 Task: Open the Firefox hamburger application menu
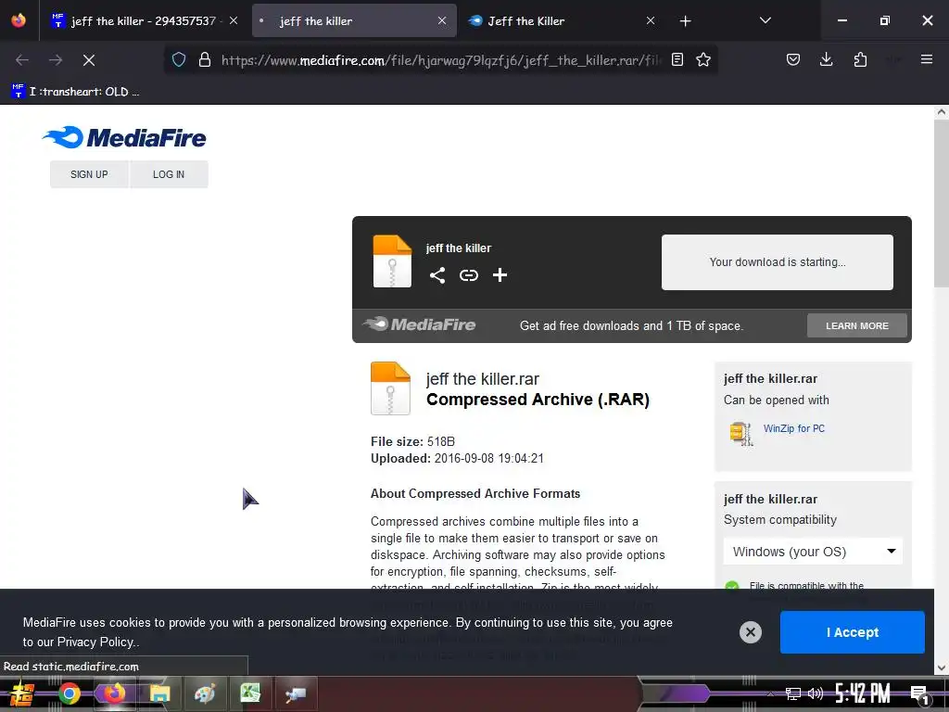point(926,60)
